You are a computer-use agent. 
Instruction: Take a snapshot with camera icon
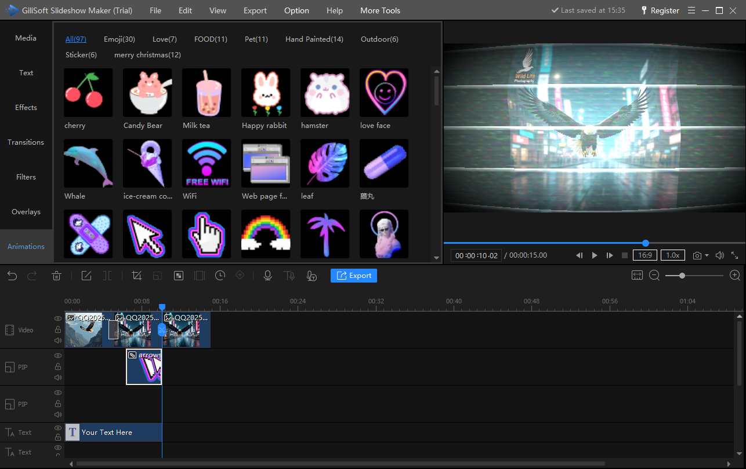pyautogui.click(x=697, y=255)
